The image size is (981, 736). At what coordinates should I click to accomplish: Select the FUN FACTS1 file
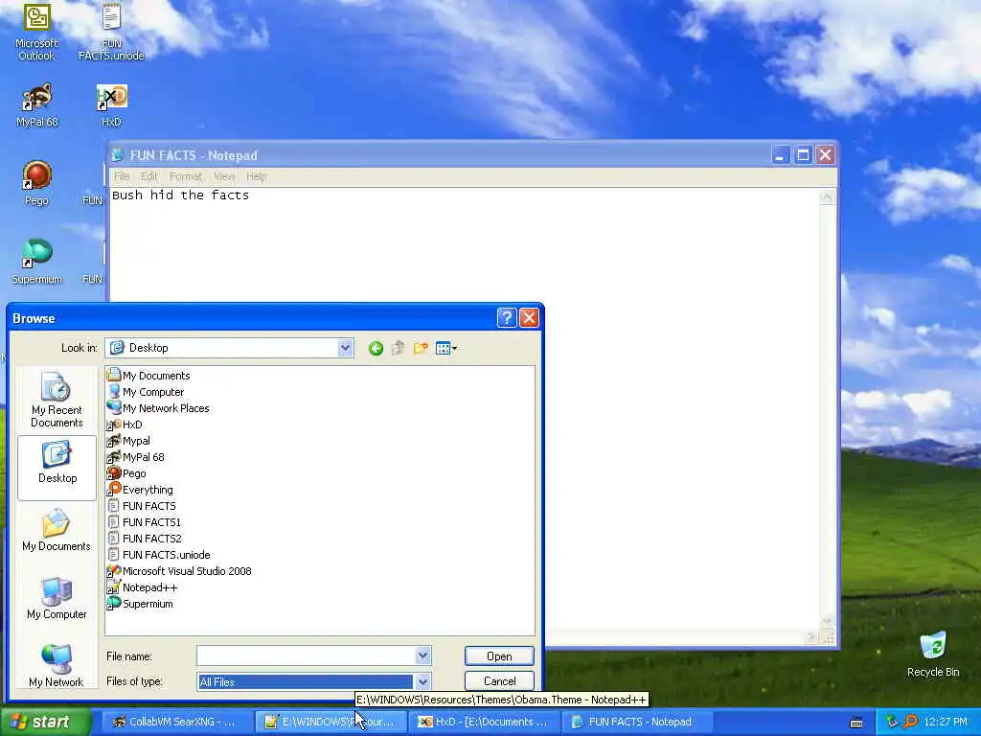[x=145, y=522]
